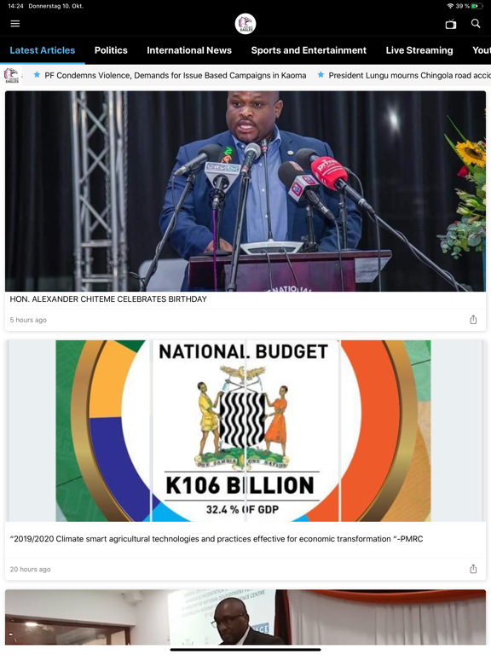Select the Latest Articles tab
491x655 pixels.
click(x=42, y=50)
